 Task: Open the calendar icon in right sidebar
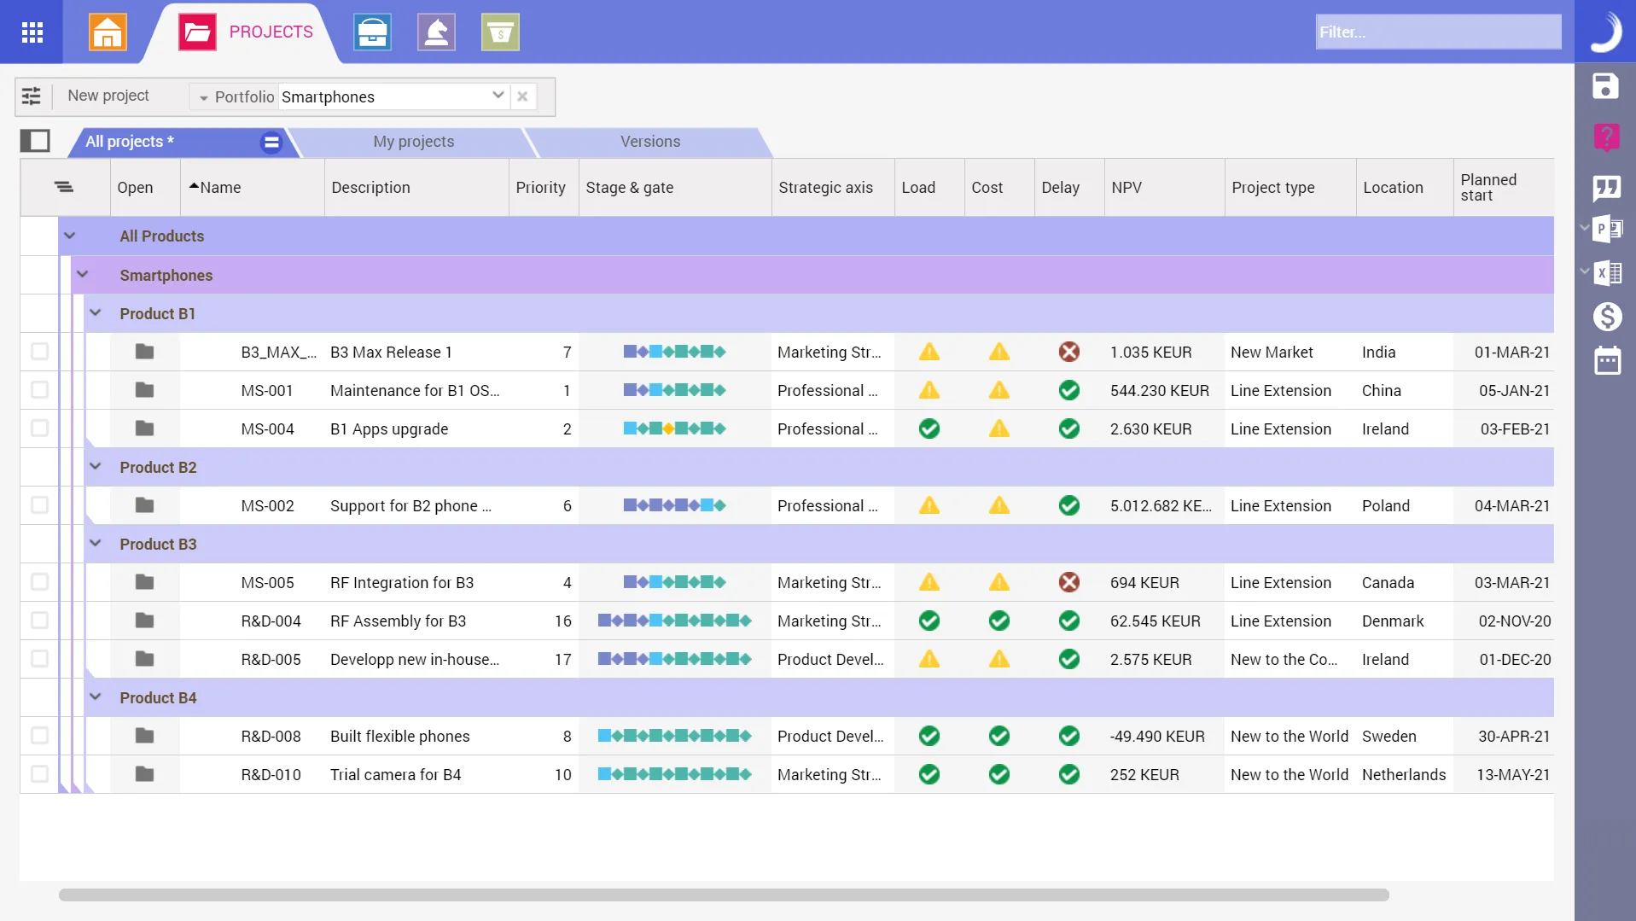(x=1607, y=361)
